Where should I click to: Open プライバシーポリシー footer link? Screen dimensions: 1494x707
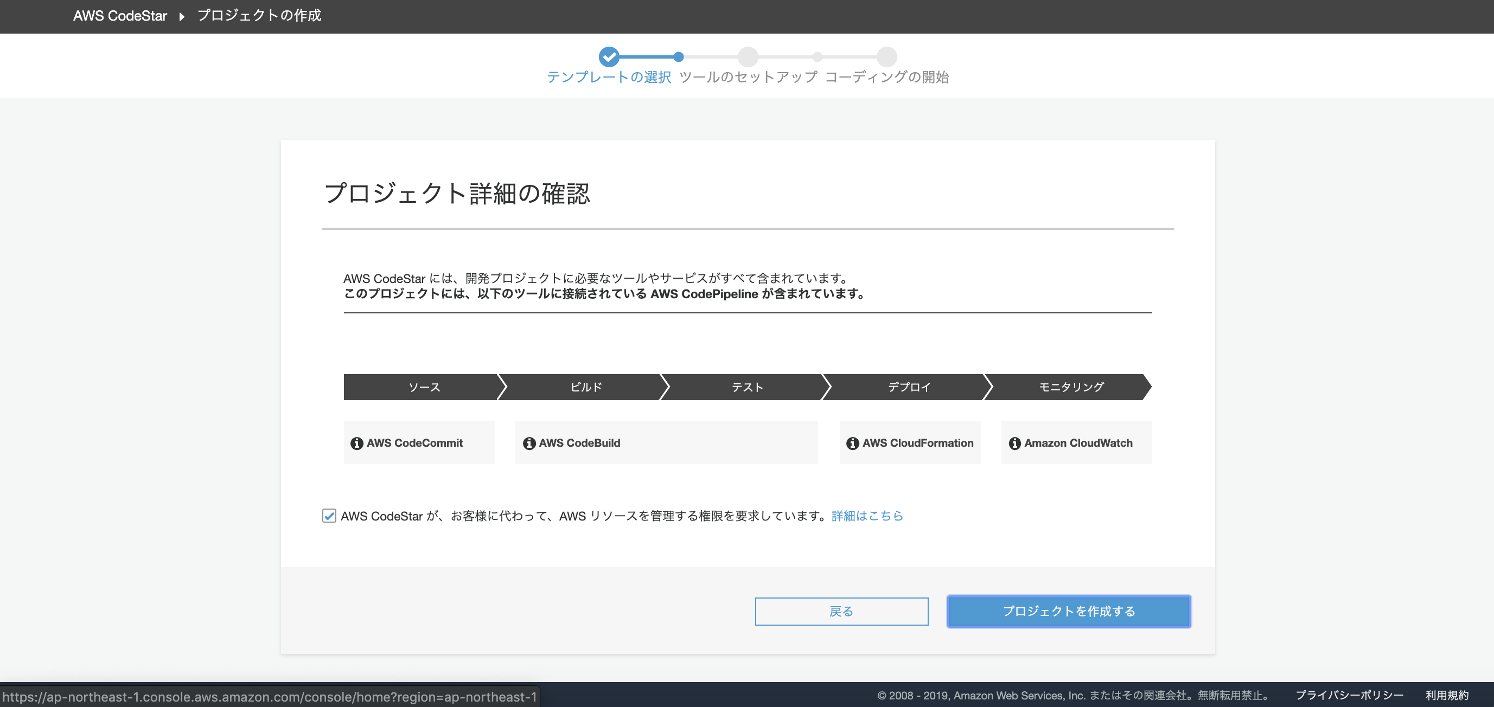(x=1349, y=696)
